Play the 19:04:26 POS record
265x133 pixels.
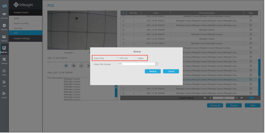[x=251, y=30]
